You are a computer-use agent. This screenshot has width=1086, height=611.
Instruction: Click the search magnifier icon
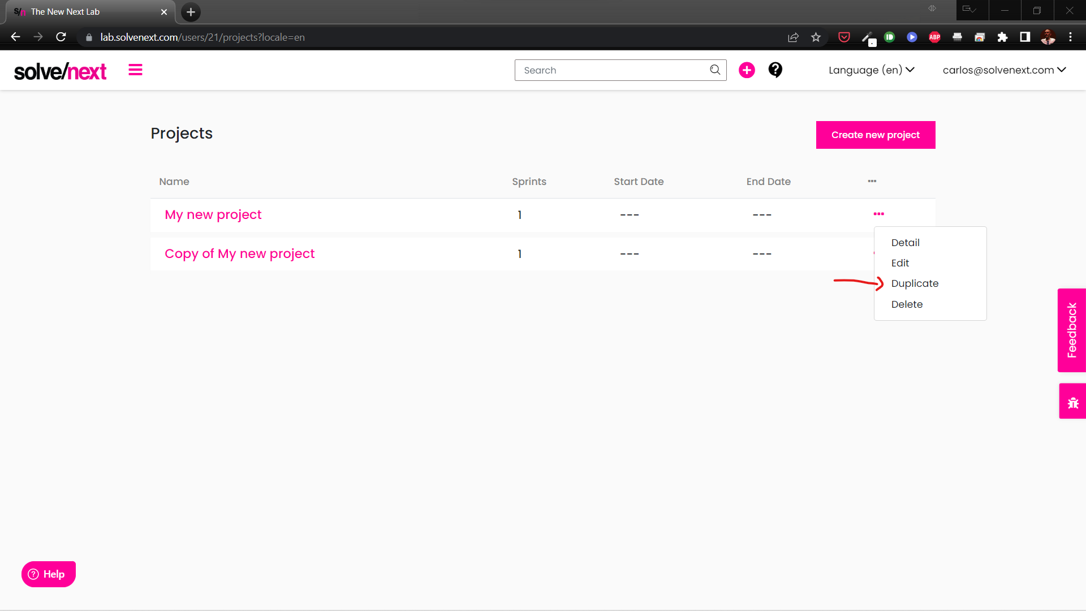(x=715, y=70)
